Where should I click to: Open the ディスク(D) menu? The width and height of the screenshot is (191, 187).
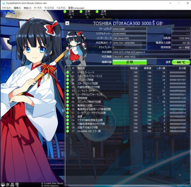(49, 8)
